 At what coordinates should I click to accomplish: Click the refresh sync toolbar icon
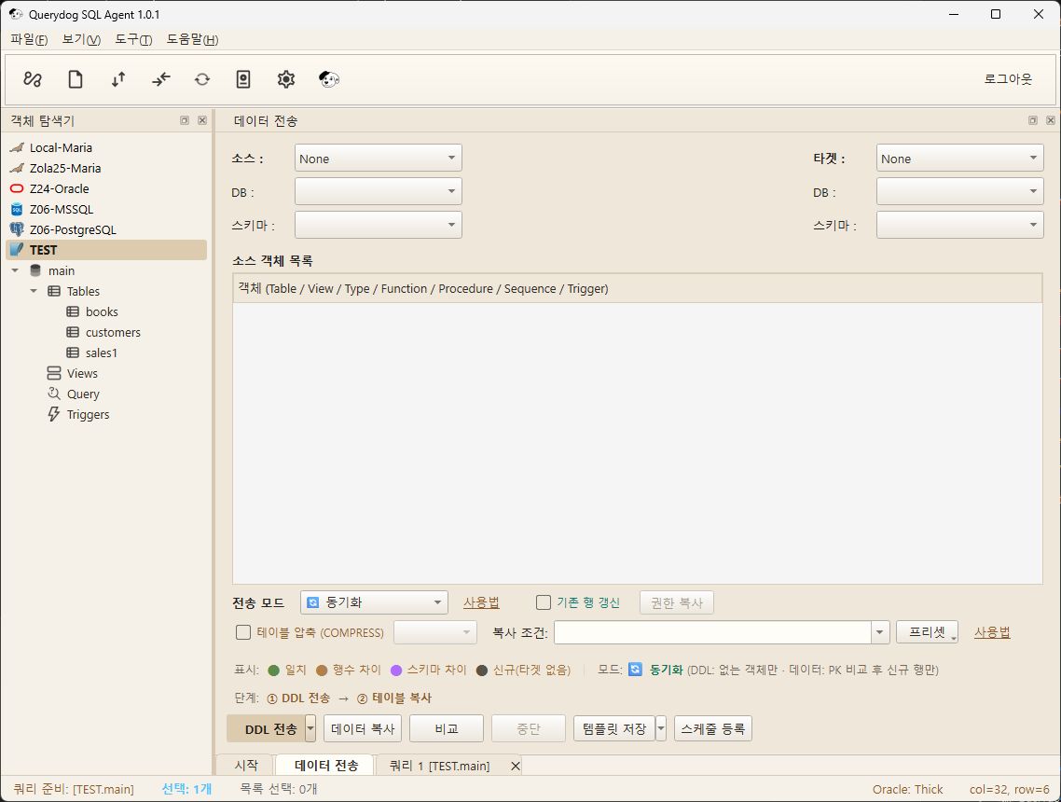tap(202, 79)
